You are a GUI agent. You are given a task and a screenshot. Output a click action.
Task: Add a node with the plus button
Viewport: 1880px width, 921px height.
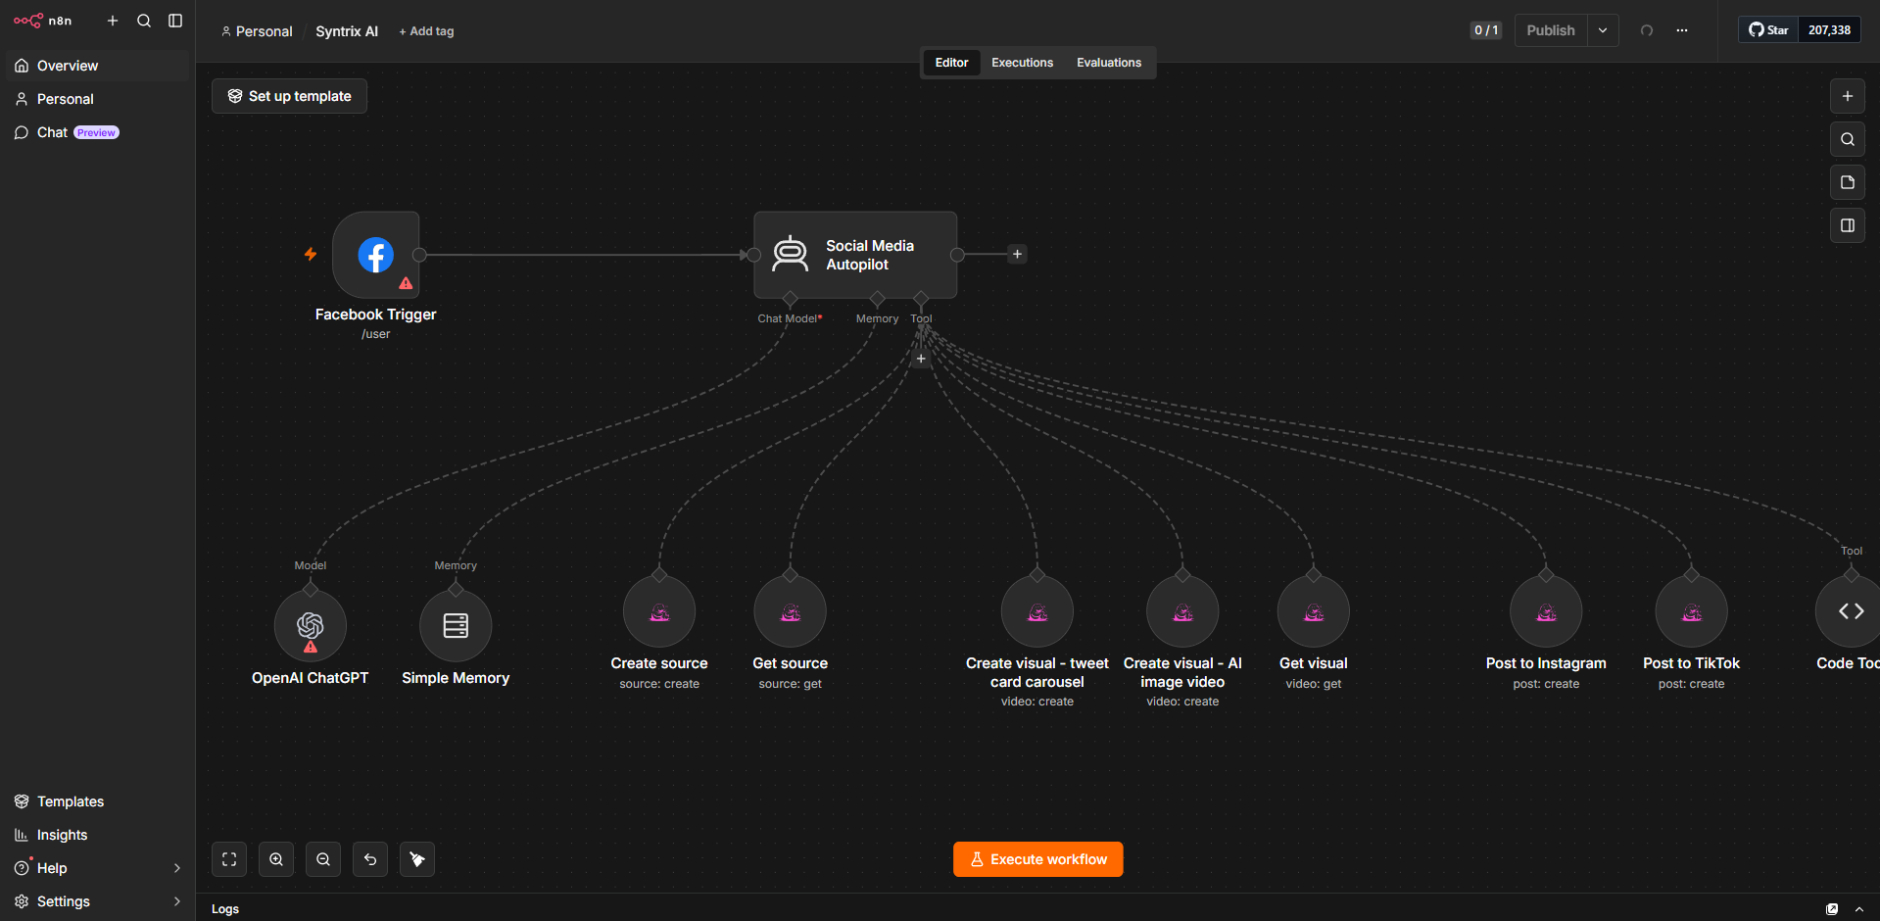pyautogui.click(x=1848, y=96)
